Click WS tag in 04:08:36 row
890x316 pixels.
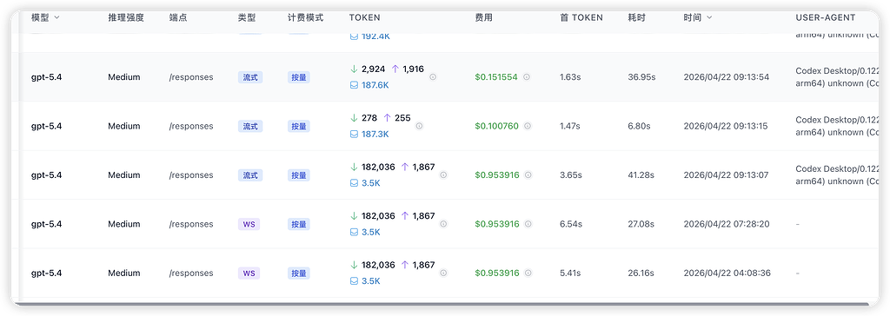click(249, 273)
